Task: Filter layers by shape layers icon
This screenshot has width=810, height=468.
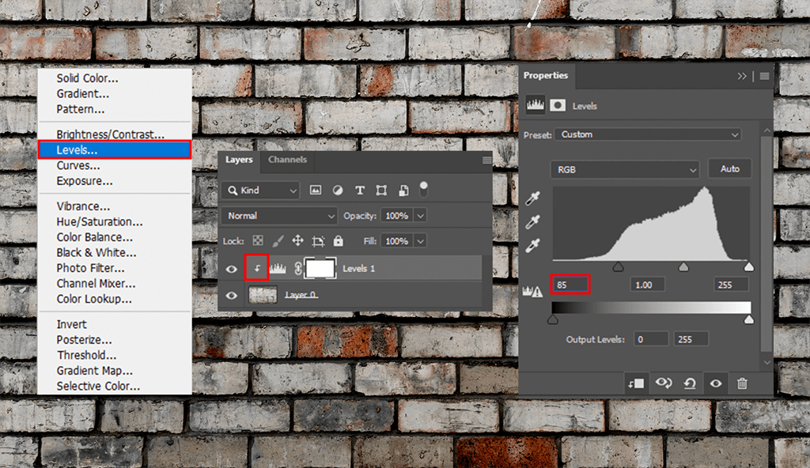Action: click(381, 190)
